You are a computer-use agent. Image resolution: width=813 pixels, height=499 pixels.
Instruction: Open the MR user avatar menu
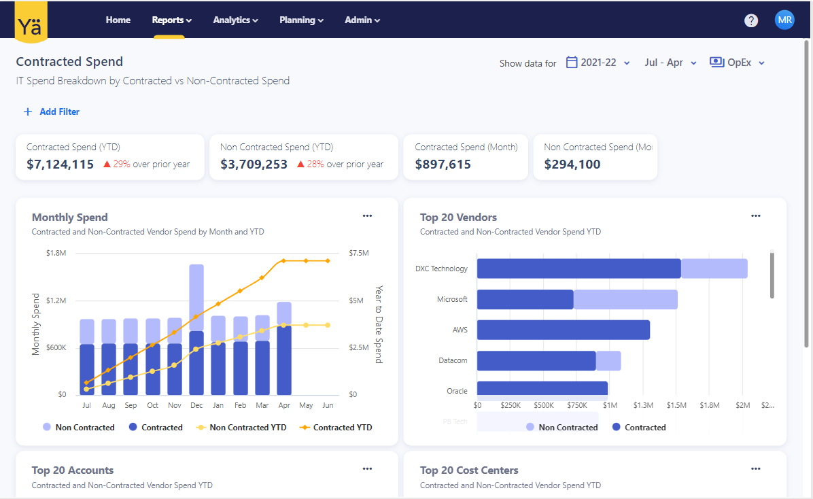tap(784, 20)
